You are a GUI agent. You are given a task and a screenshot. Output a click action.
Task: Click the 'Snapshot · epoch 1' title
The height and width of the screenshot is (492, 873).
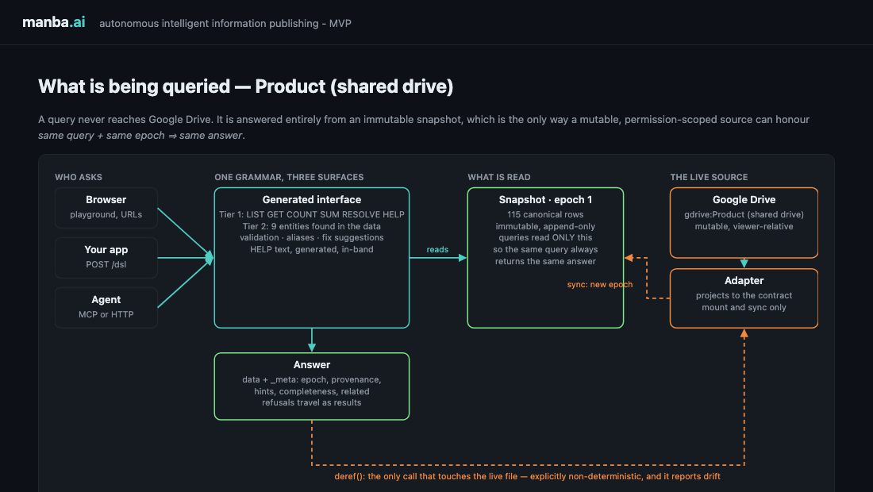[x=546, y=199]
